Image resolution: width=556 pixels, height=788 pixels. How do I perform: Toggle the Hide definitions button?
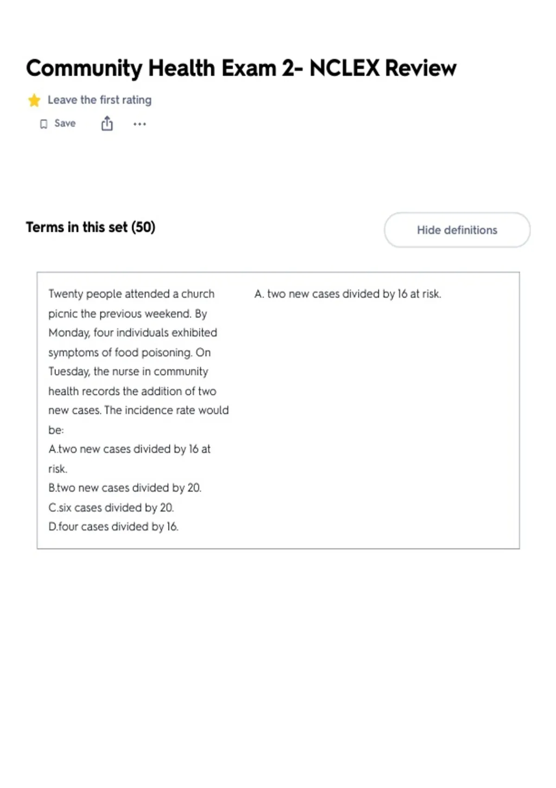click(x=457, y=230)
